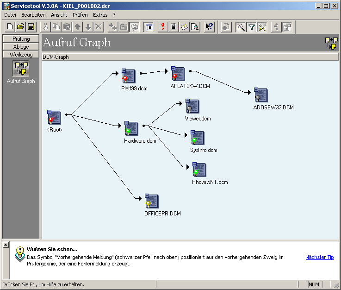Open the Extras menu
Viewport: 341px width, 290px height.
(100, 15)
